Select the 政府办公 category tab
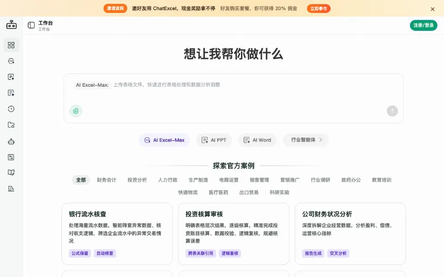444x277 pixels. (x=351, y=180)
